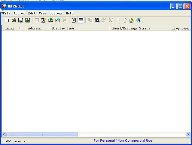Toggle the table grid view button

coord(81,20)
